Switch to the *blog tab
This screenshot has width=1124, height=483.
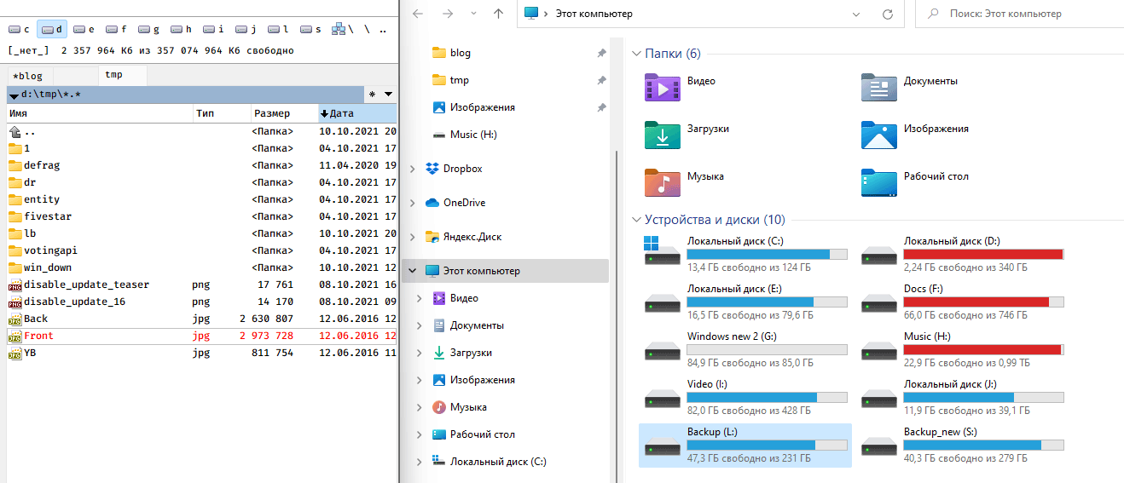coord(27,76)
